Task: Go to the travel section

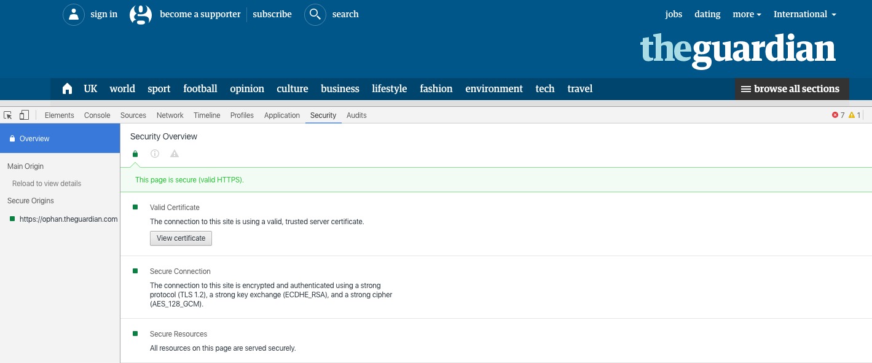Action: click(x=580, y=89)
